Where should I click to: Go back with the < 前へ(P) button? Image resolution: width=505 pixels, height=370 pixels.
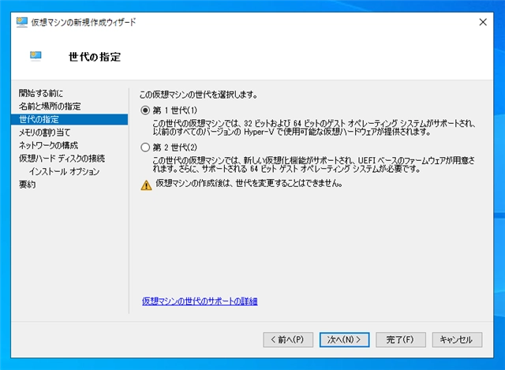tap(288, 340)
